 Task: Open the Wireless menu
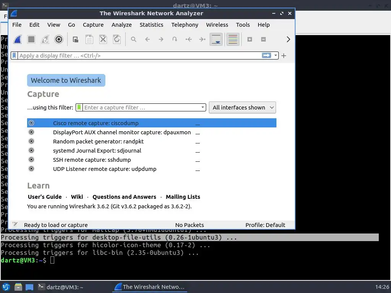tap(217, 25)
